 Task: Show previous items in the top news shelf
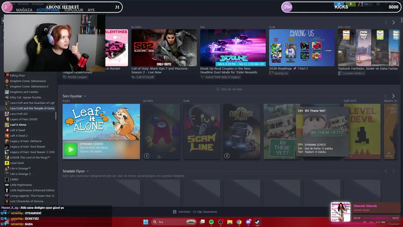coord(386,23)
